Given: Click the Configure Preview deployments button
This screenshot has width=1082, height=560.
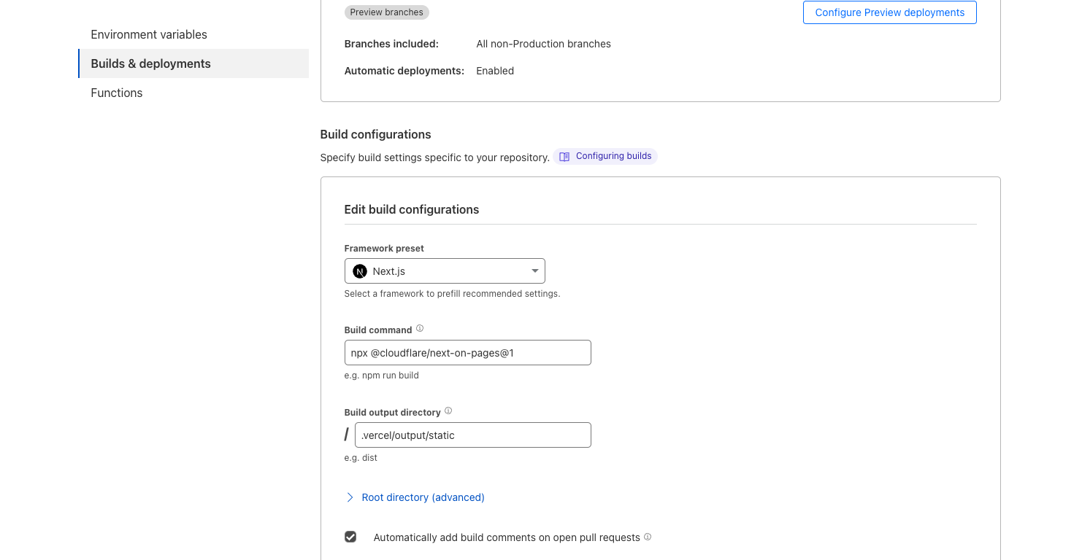Looking at the screenshot, I should pos(889,12).
